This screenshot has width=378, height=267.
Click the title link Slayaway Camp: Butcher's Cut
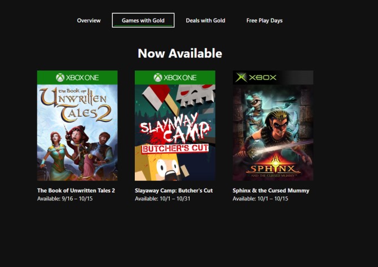coord(174,191)
